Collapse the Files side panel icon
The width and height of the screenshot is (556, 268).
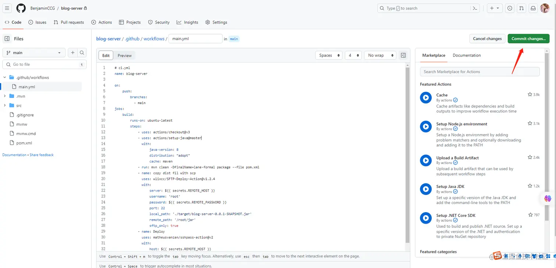(x=7, y=39)
